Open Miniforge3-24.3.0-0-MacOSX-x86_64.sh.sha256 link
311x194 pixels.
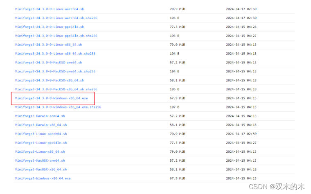pos(56,89)
